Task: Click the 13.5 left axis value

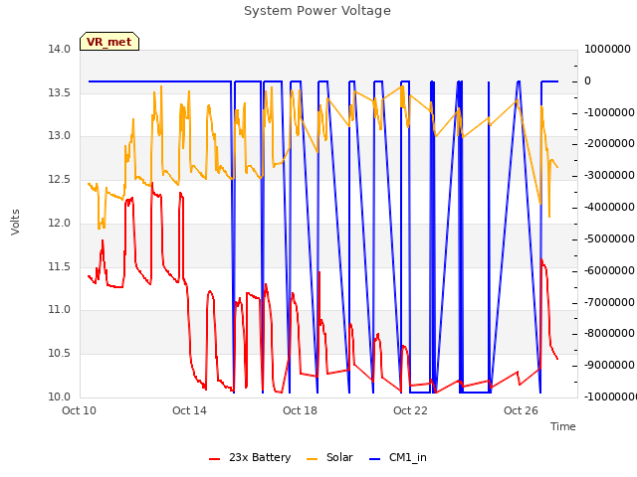Action: point(60,92)
